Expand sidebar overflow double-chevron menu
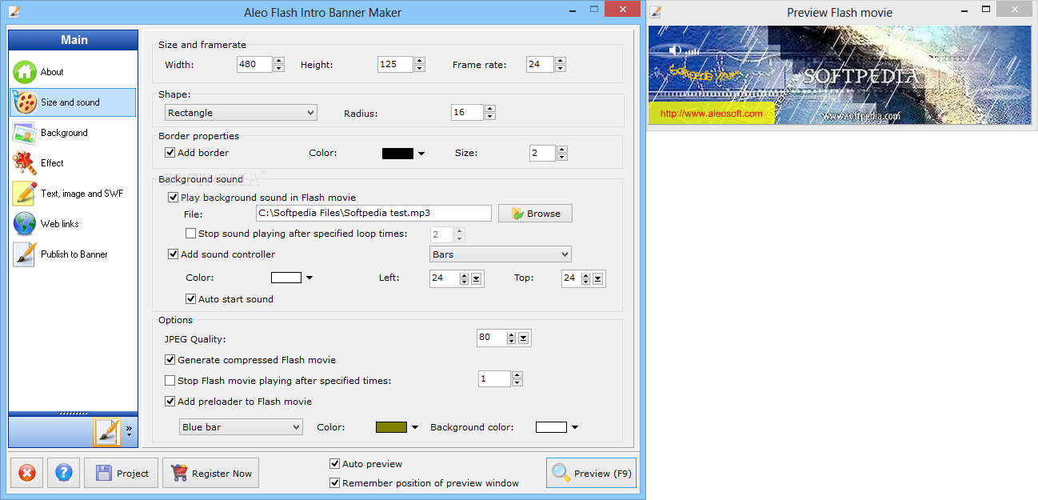 (x=129, y=430)
